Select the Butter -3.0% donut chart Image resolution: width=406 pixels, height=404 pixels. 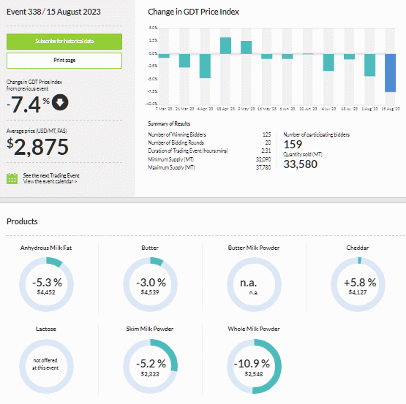pyautogui.click(x=150, y=284)
